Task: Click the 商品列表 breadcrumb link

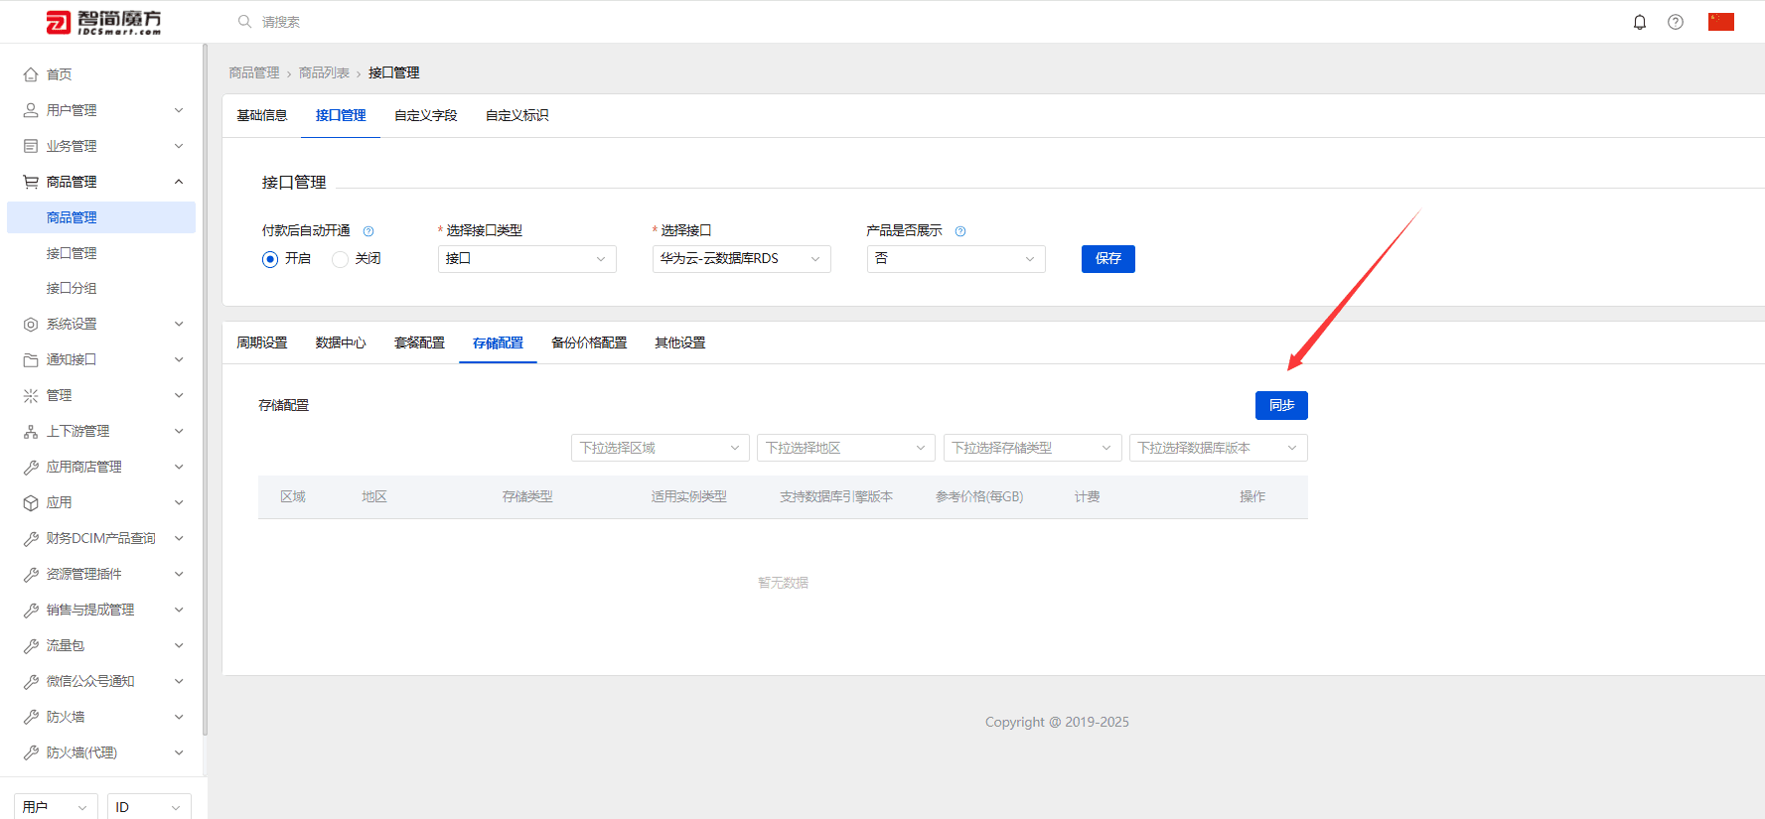Action: [x=324, y=72]
